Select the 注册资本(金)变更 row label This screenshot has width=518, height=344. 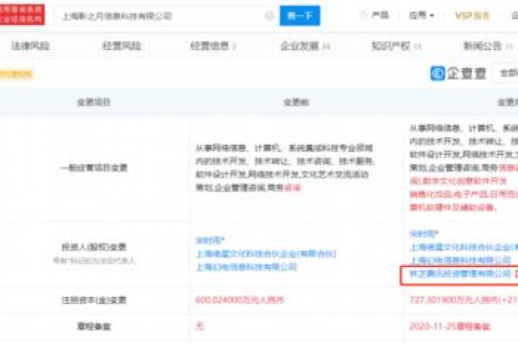click(94, 300)
